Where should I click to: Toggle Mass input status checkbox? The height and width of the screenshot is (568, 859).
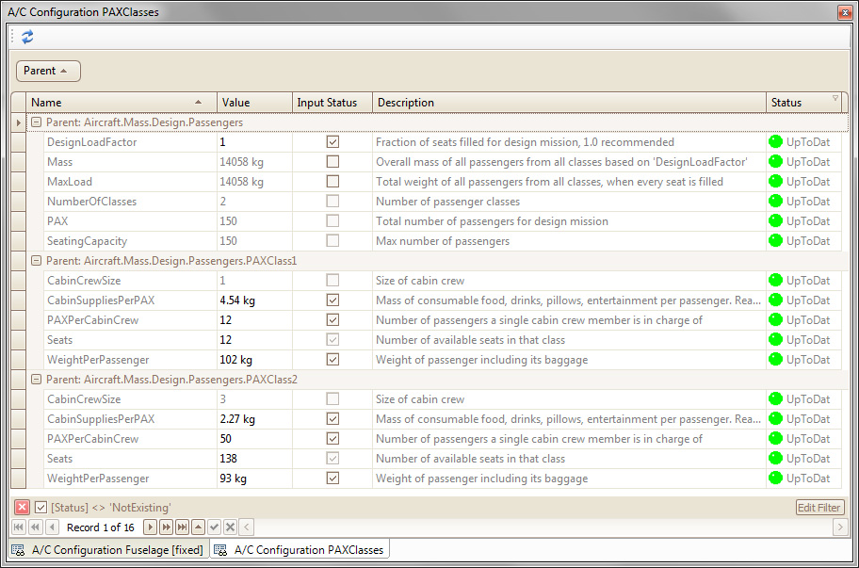point(332,162)
